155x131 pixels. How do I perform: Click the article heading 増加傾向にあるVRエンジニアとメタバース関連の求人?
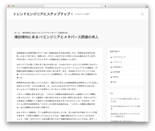point(56,37)
